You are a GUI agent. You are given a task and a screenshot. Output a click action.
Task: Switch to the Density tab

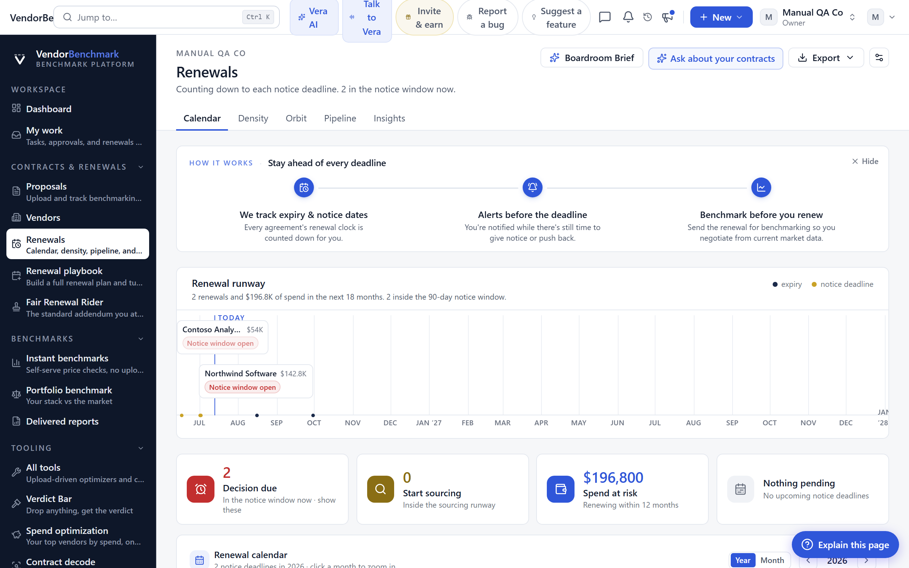[253, 118]
